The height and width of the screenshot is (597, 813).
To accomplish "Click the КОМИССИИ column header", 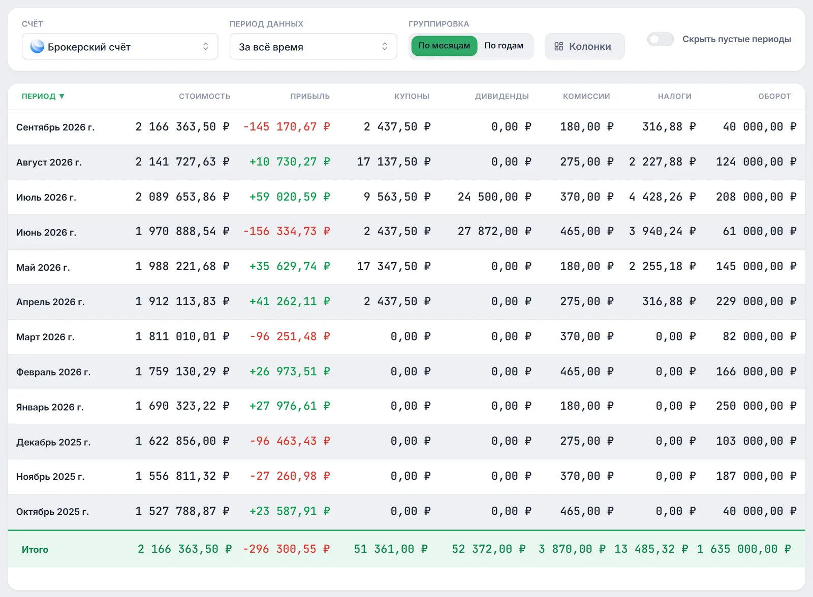I will point(586,96).
